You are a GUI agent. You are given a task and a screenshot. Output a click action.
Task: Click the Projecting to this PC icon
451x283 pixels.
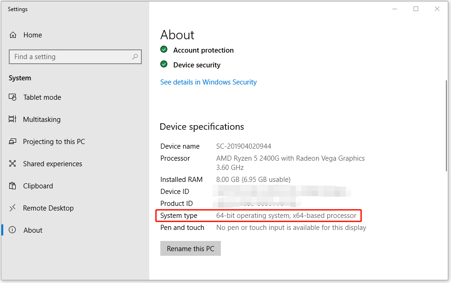coord(13,142)
